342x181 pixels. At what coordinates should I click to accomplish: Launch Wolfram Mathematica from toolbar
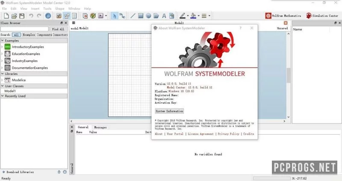(283, 16)
